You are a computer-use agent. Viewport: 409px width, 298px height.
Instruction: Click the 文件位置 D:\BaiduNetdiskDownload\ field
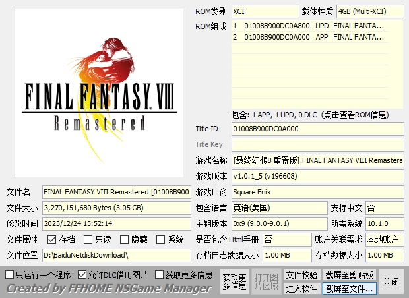tap(117, 255)
